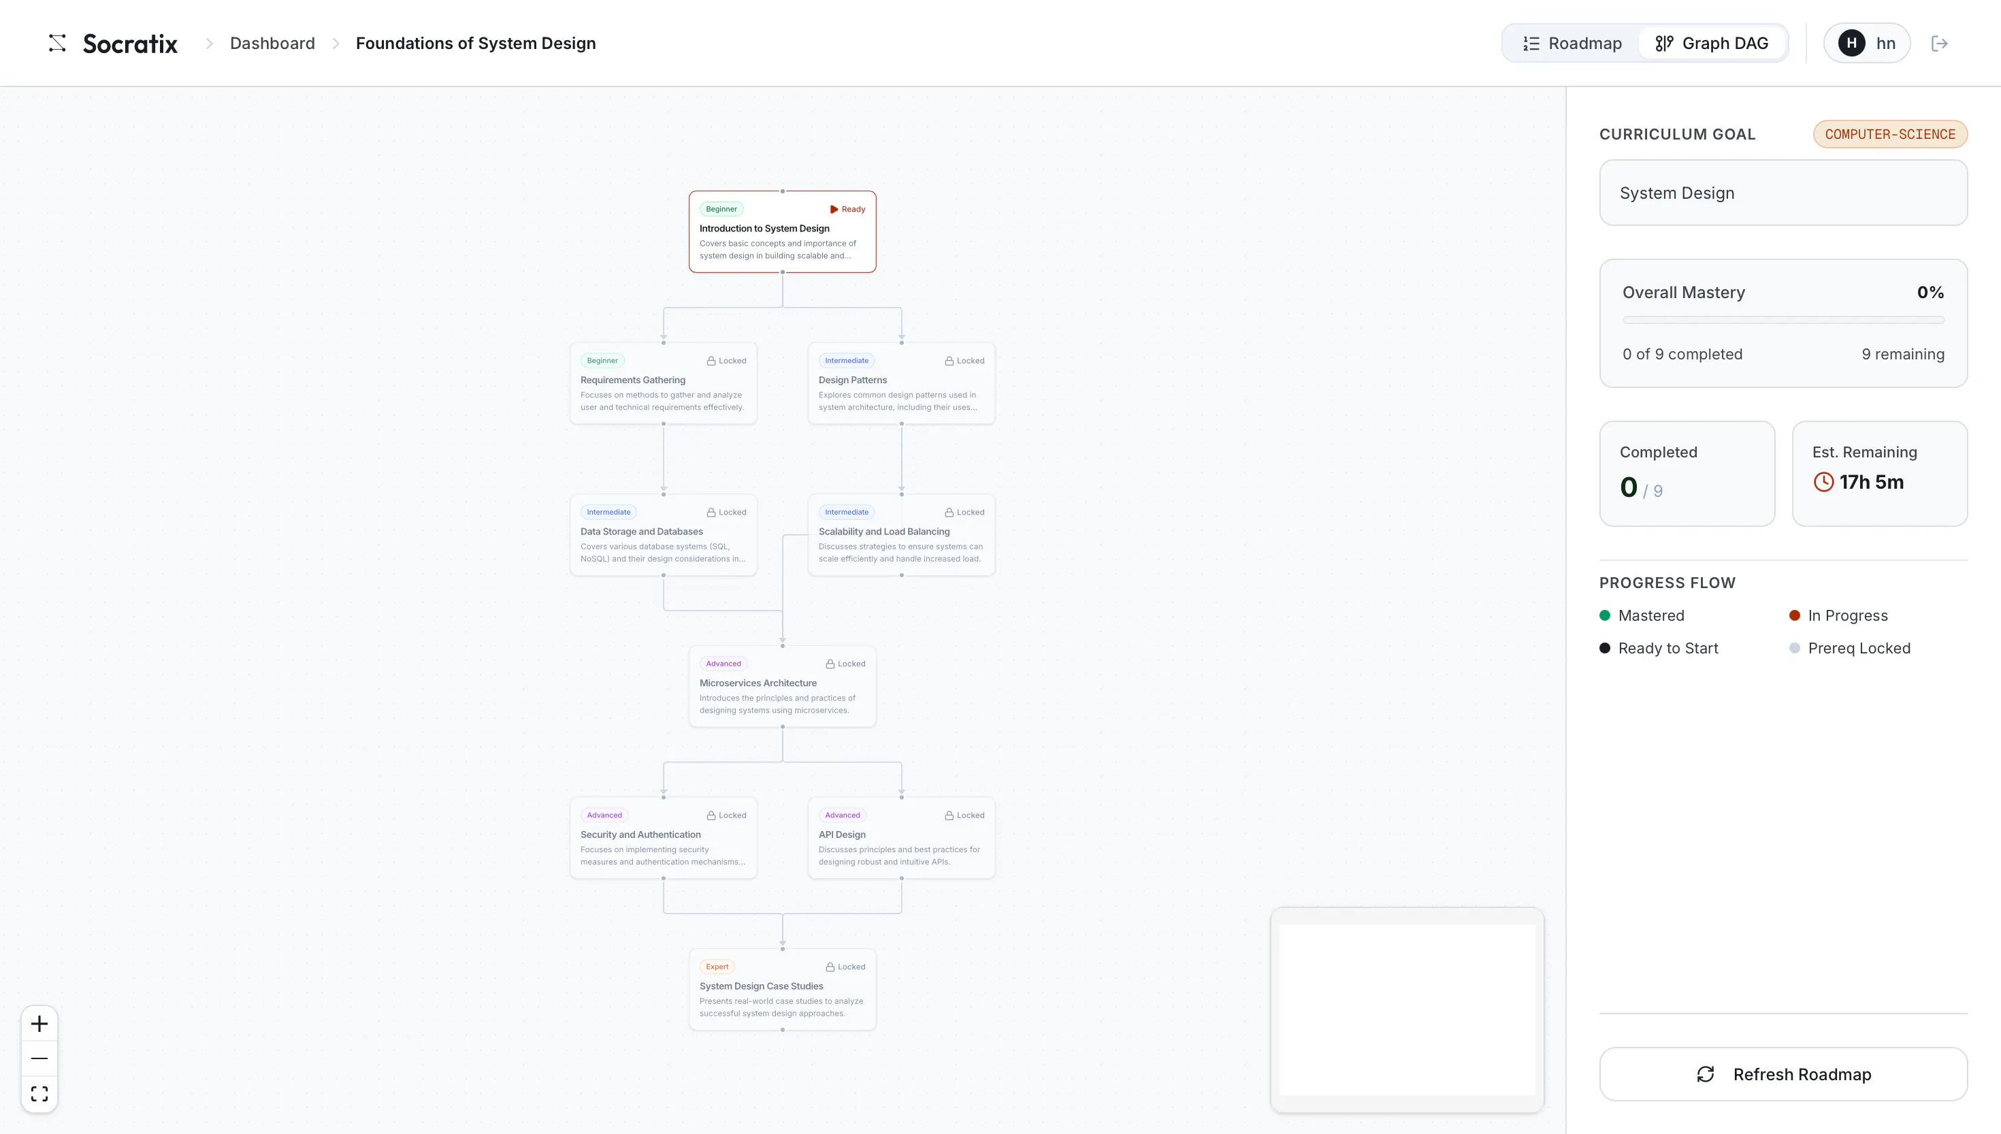Viewport: 2001px width, 1134px height.
Task: Select the System Design Case Studies node
Action: [783, 989]
